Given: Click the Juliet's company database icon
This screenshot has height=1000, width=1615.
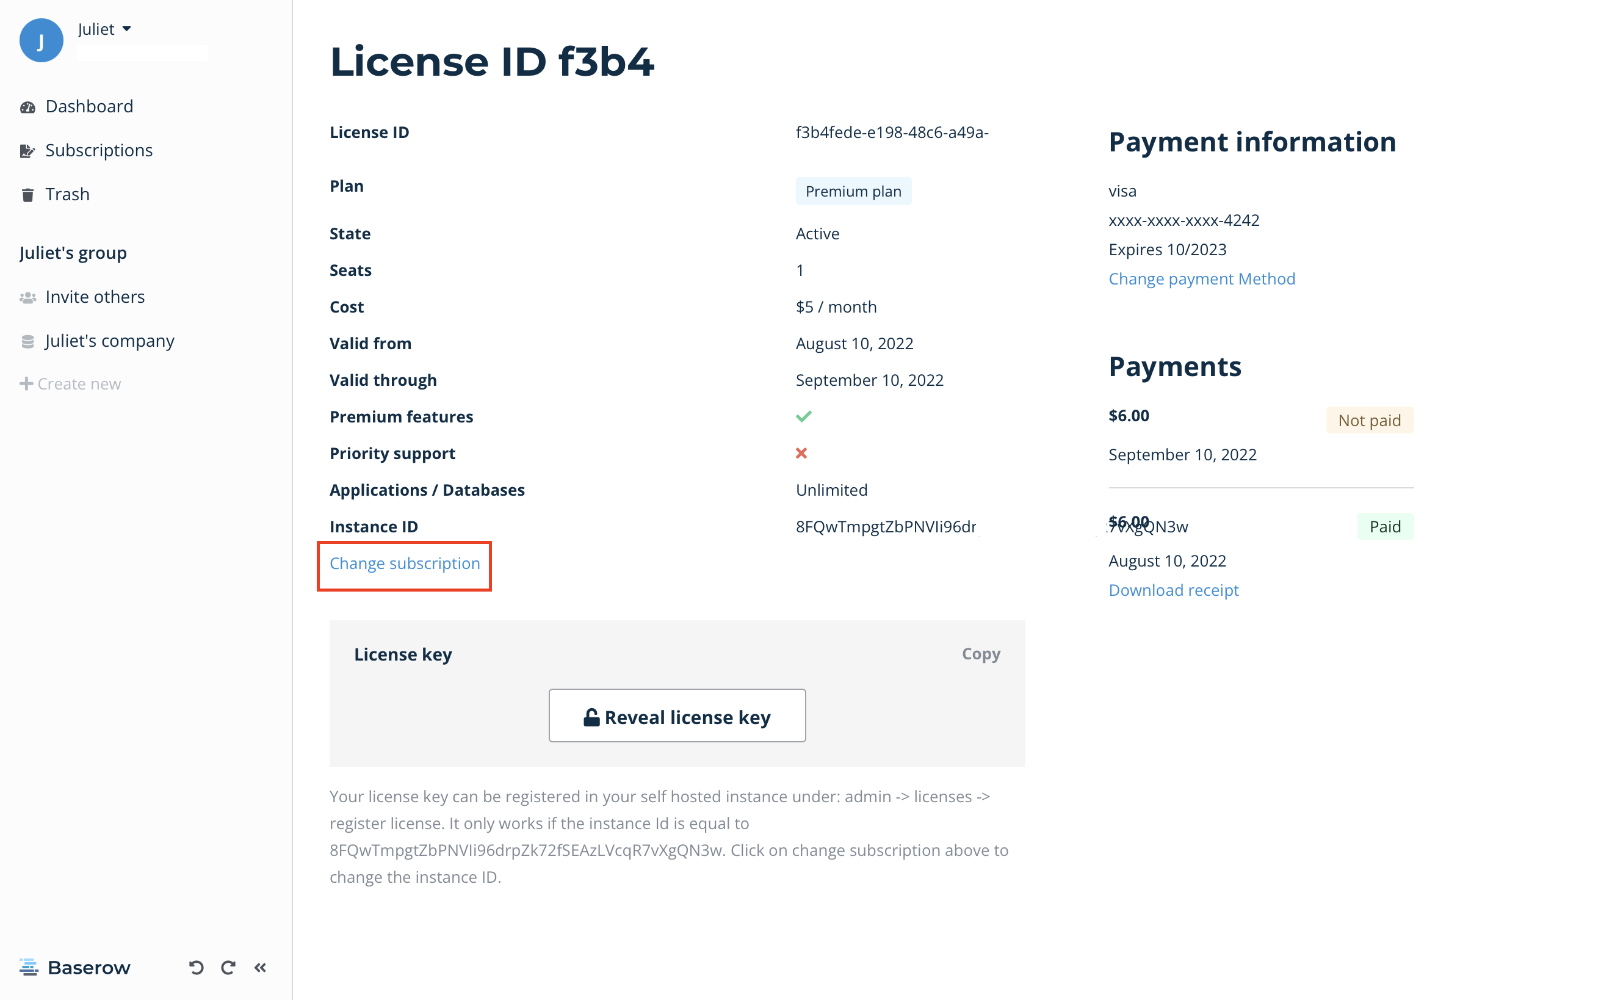Looking at the screenshot, I should (27, 341).
